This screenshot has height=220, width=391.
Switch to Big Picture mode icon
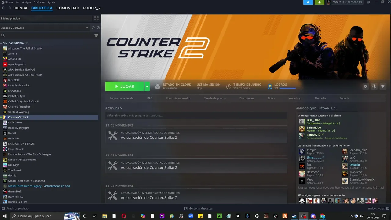pos(368,2)
